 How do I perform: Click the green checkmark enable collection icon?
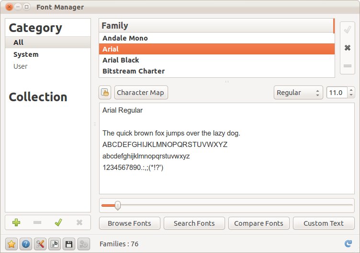(x=58, y=222)
